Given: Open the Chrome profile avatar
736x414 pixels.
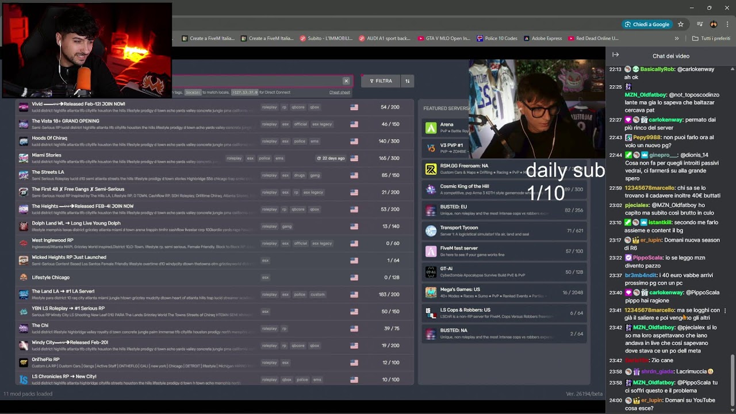Looking at the screenshot, I should 714,24.
